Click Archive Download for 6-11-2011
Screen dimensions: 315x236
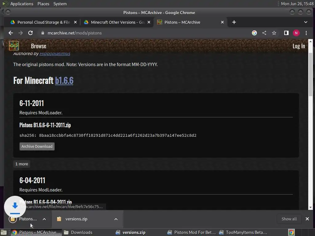click(37, 146)
